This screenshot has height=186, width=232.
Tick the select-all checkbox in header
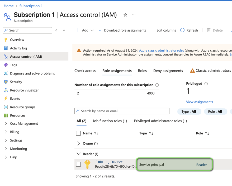point(78,133)
